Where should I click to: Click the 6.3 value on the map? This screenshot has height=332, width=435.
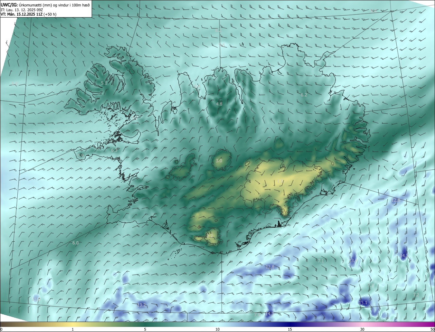coord(114,150)
